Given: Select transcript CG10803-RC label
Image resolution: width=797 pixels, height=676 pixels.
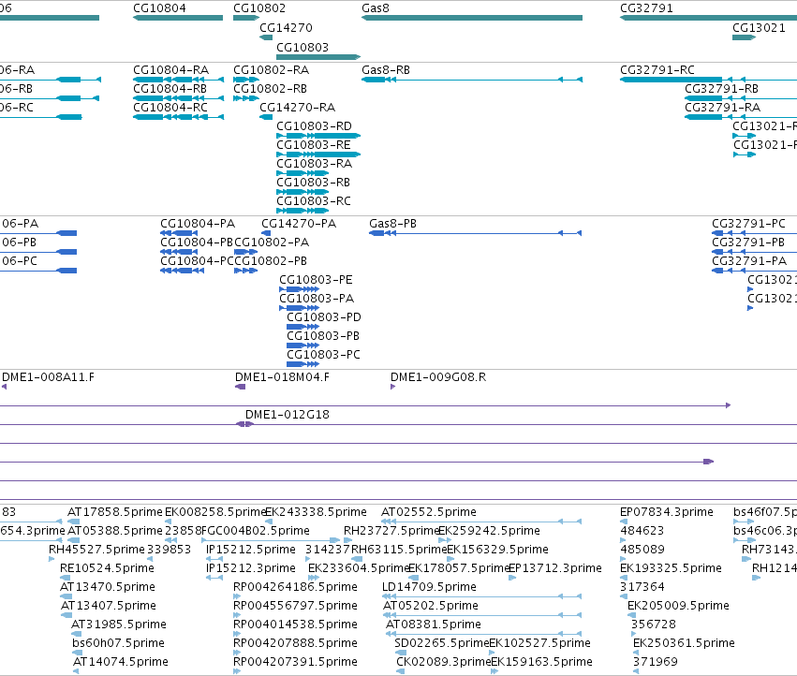Looking at the screenshot, I should pos(314,200).
